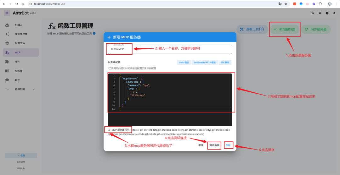Click the "12306-mcp" args line in editor

(x=138, y=95)
